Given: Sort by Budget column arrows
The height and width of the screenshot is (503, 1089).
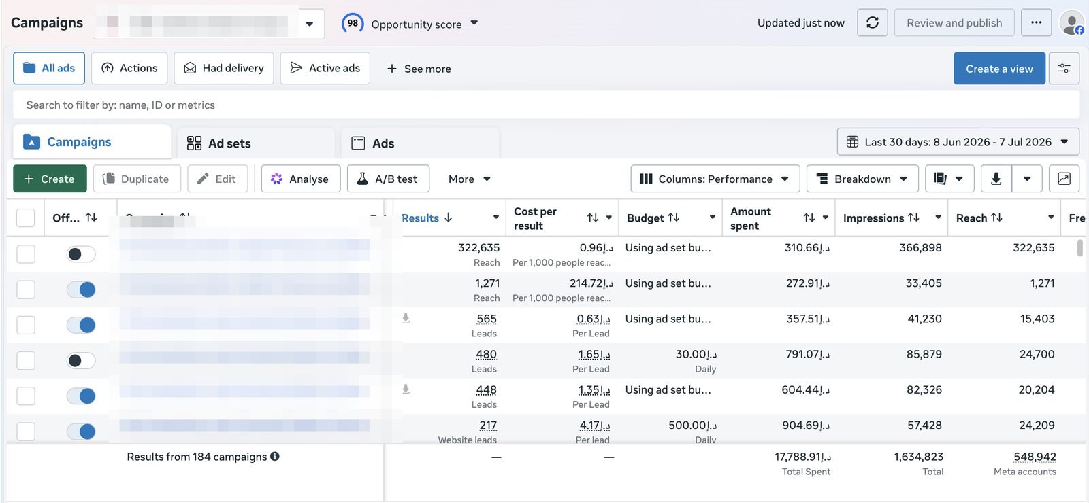Looking at the screenshot, I should click(x=673, y=218).
